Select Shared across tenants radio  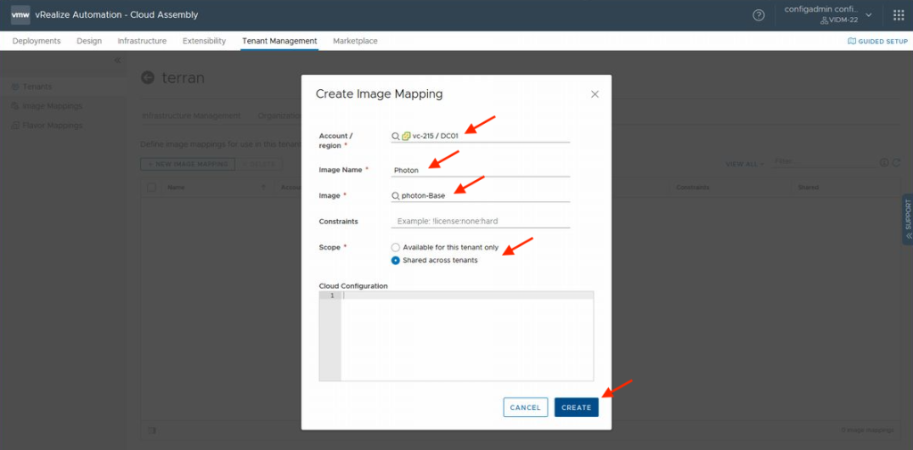click(396, 260)
